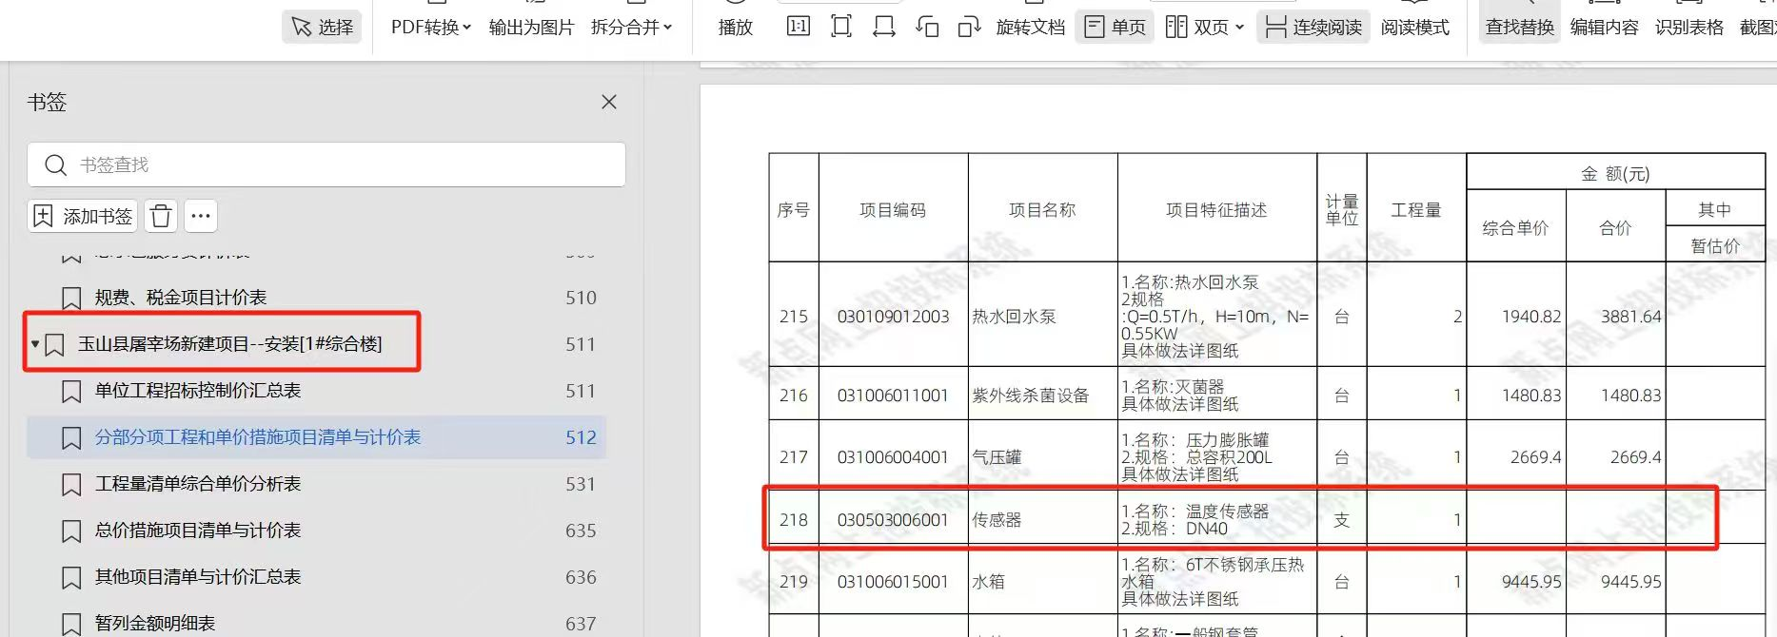Activate the 选择 selection tool

pyautogui.click(x=322, y=27)
